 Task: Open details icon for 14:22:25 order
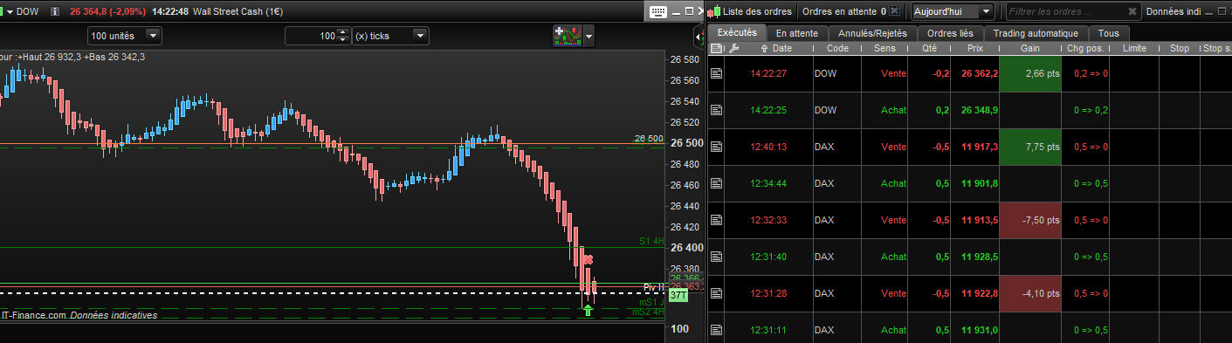coord(716,110)
